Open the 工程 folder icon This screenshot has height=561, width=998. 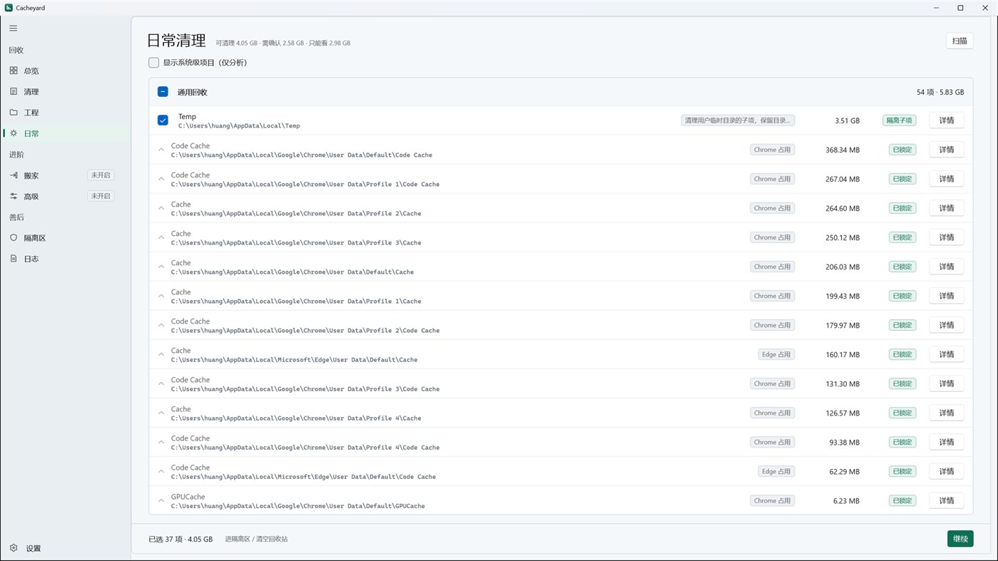tap(14, 113)
